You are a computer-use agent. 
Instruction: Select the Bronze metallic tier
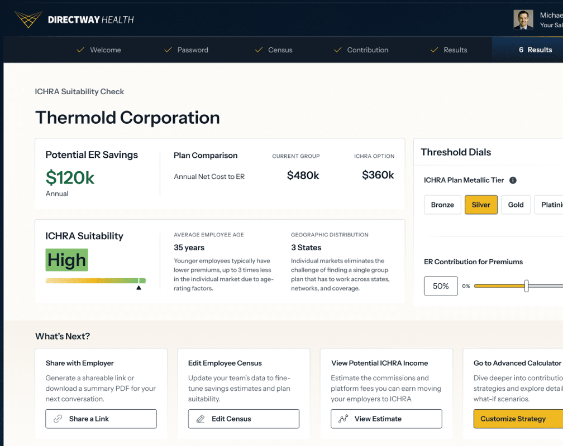442,205
